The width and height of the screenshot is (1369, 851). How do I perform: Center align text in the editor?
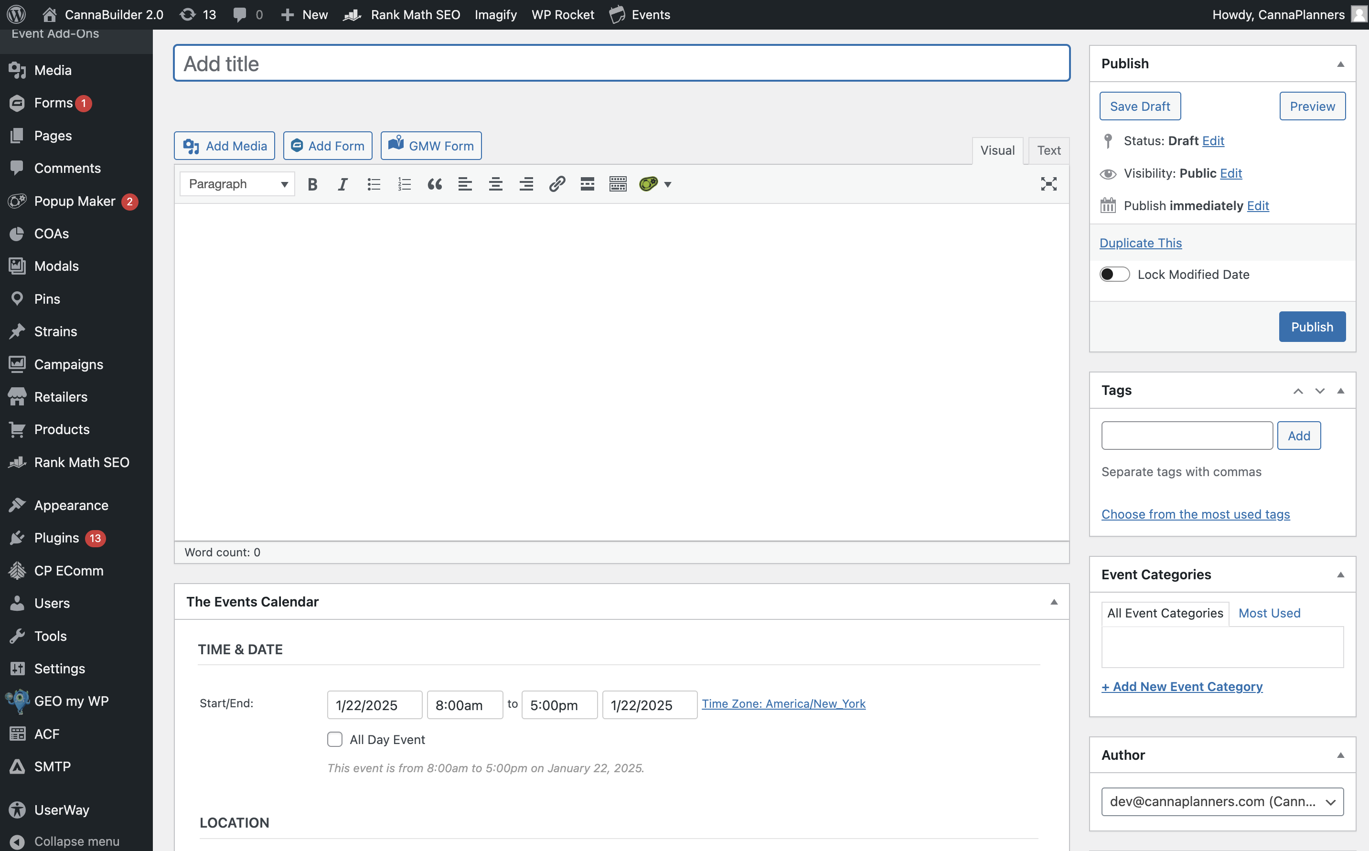(x=495, y=184)
